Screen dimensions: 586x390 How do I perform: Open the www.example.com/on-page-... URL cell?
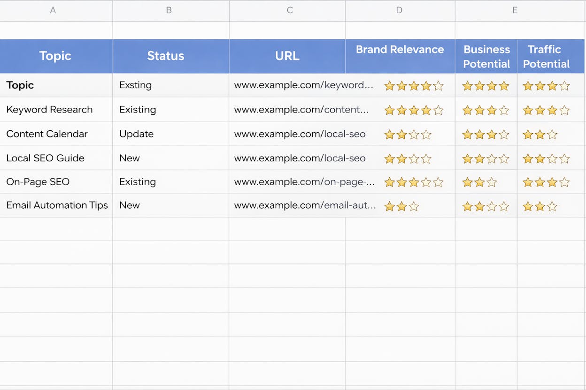coord(304,182)
